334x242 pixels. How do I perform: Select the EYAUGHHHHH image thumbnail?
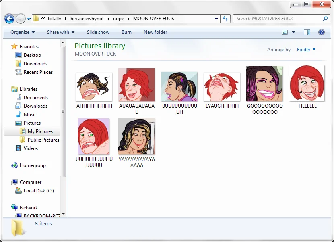[x=222, y=87]
